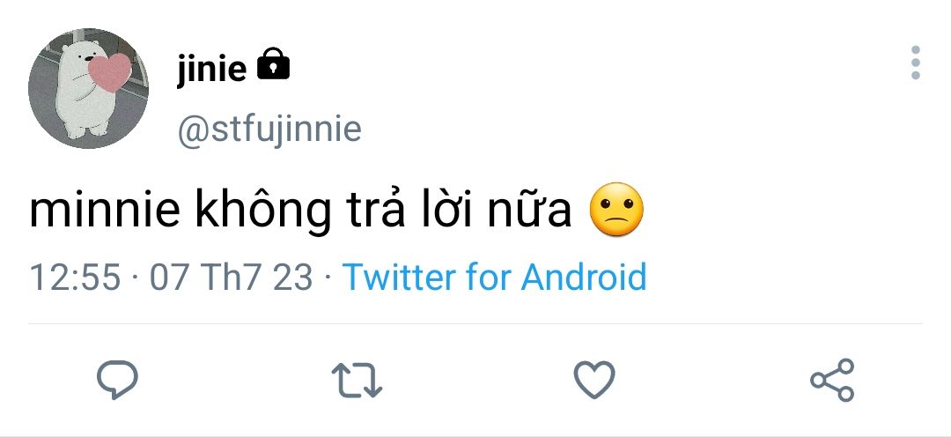
Task: Open the three-dot overflow menu
Action: point(916,63)
